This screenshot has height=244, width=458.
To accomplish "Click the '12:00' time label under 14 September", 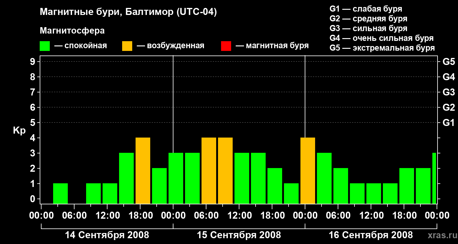I will click(x=107, y=216).
